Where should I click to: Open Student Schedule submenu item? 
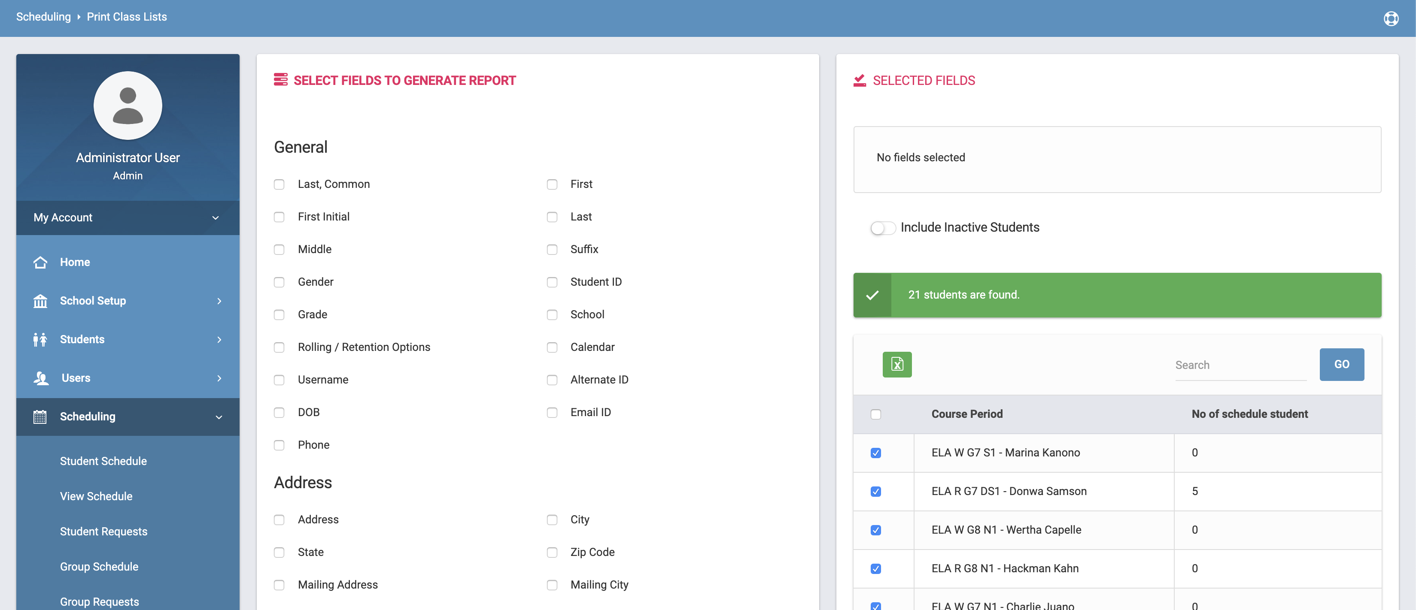pos(103,461)
